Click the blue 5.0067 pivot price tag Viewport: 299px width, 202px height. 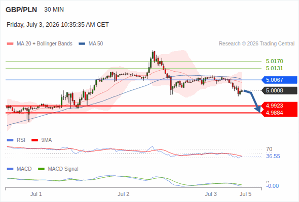(279, 80)
